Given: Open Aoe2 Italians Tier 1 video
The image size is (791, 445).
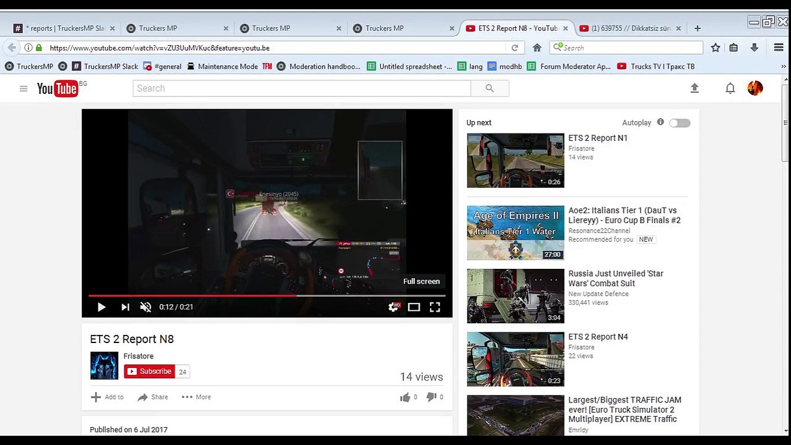Looking at the screenshot, I should click(x=625, y=215).
